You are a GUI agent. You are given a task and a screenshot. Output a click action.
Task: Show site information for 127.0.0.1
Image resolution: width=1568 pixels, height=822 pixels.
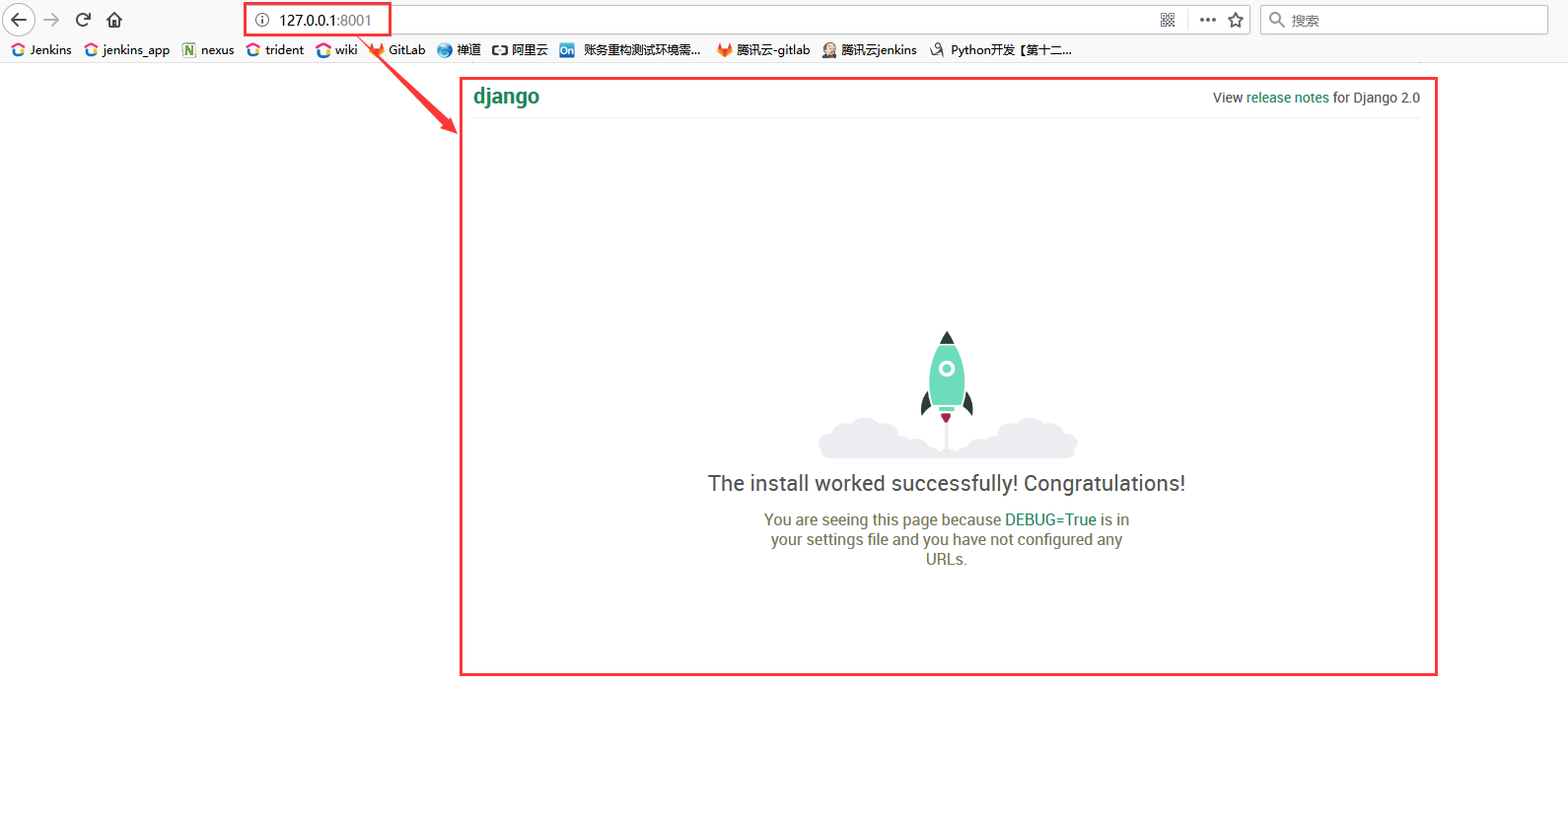[x=262, y=20]
